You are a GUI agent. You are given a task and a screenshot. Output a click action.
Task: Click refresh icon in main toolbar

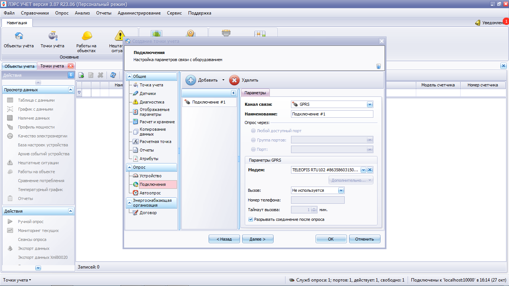click(113, 75)
